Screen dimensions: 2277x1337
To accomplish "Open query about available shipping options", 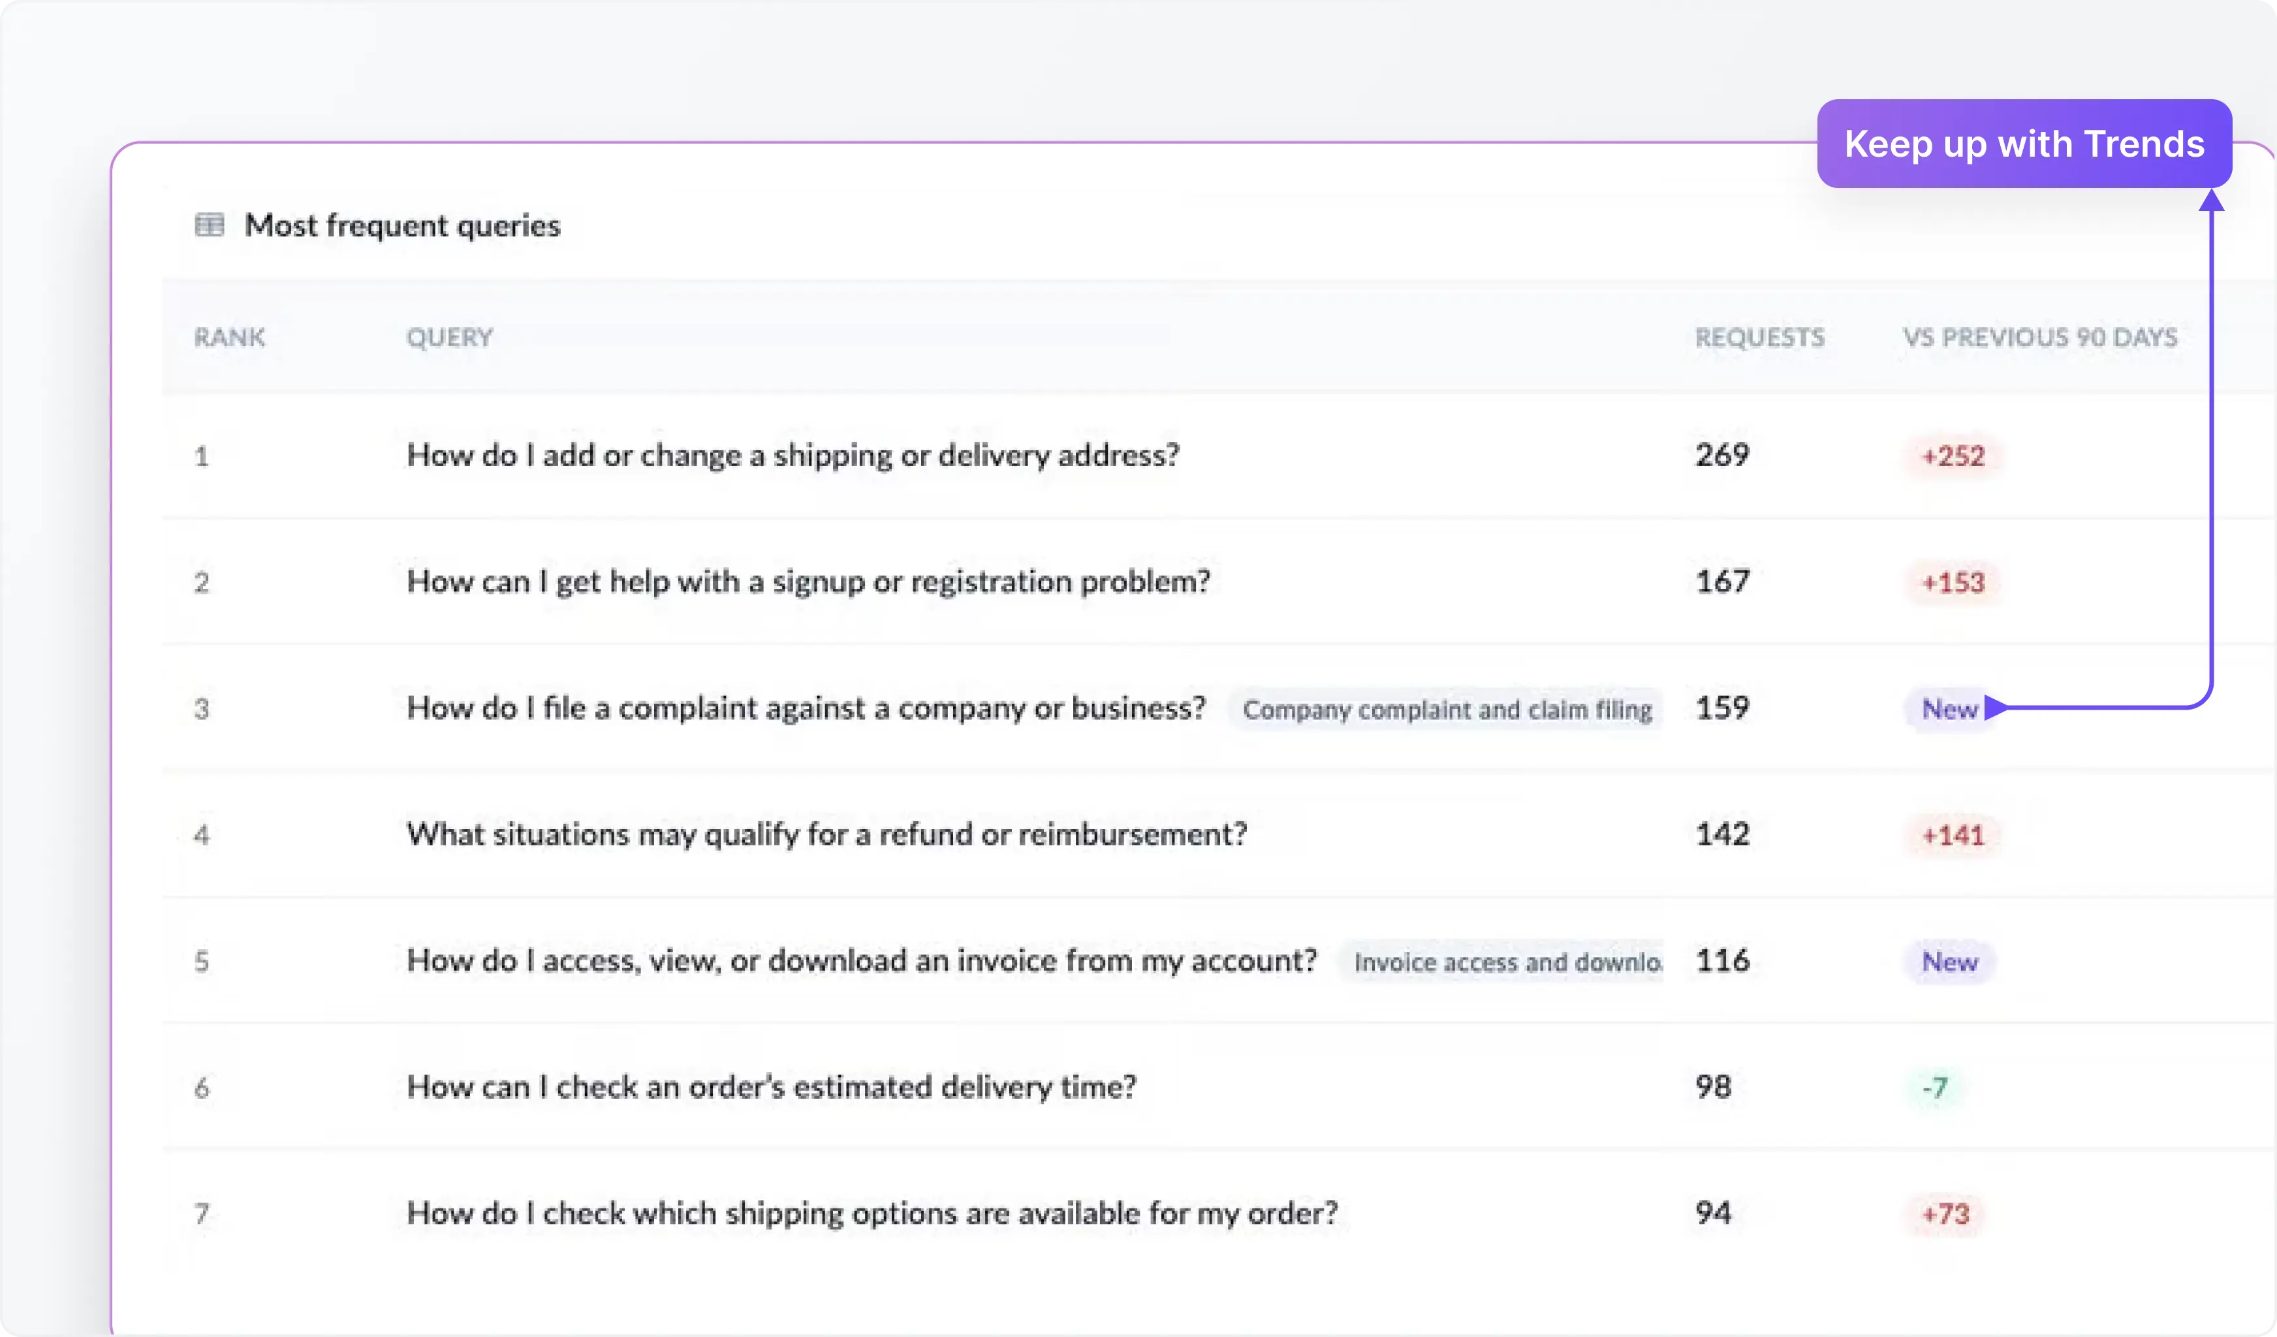I will click(x=871, y=1213).
